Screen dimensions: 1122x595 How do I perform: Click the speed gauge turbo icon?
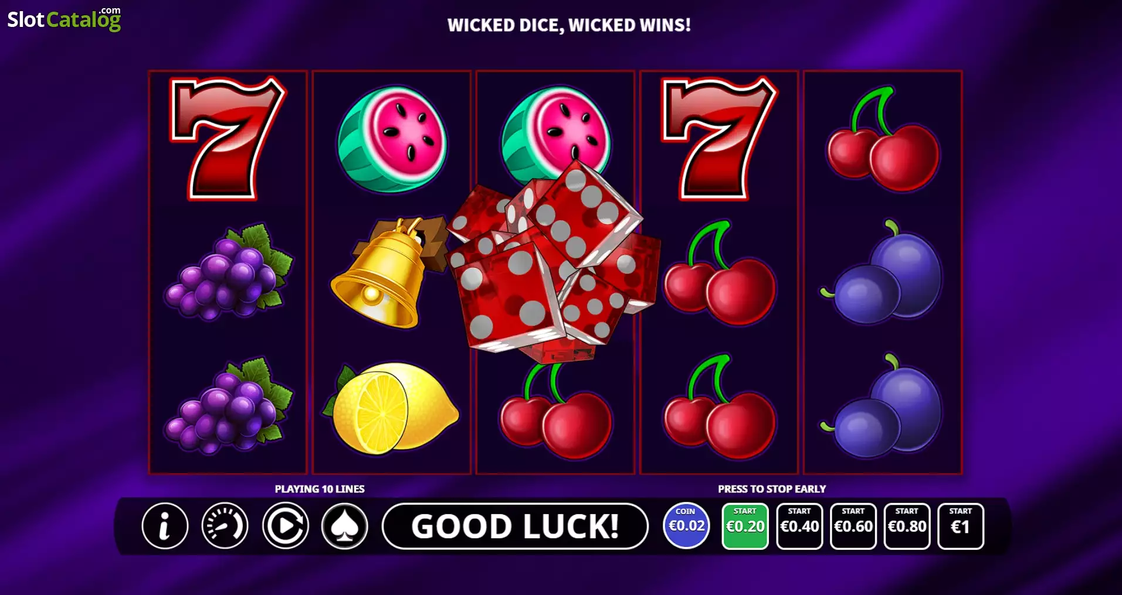point(225,526)
